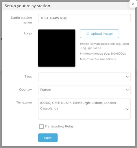This screenshot has width=137, height=148.
Task: Click the Country field label
Action: click(25, 90)
